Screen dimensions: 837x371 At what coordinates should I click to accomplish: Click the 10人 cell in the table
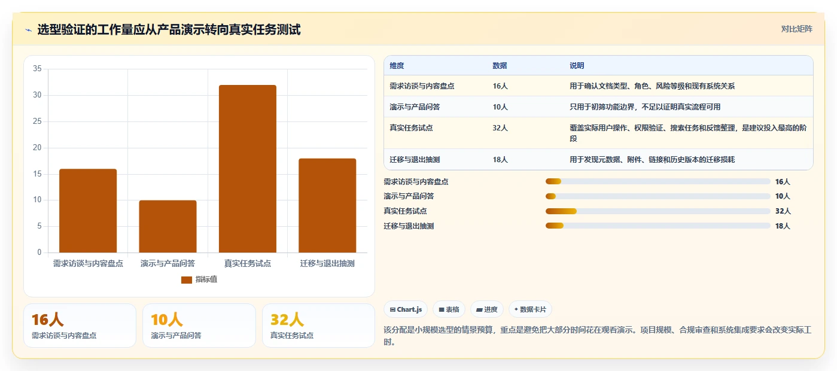coord(500,107)
